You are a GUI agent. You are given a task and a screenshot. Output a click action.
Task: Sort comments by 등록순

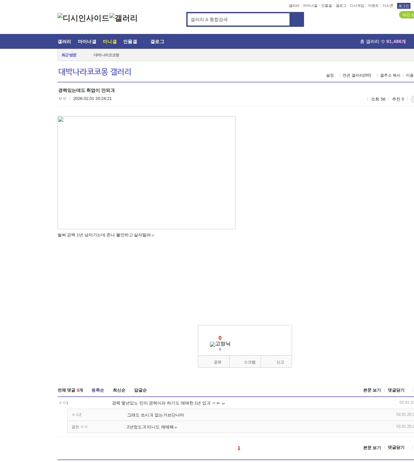(x=98, y=390)
